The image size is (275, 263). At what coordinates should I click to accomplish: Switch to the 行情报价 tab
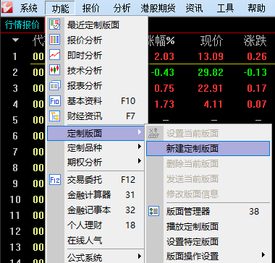22,25
